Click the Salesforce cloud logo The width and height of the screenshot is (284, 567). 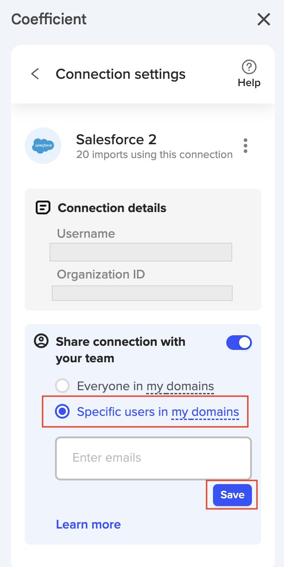tap(43, 146)
